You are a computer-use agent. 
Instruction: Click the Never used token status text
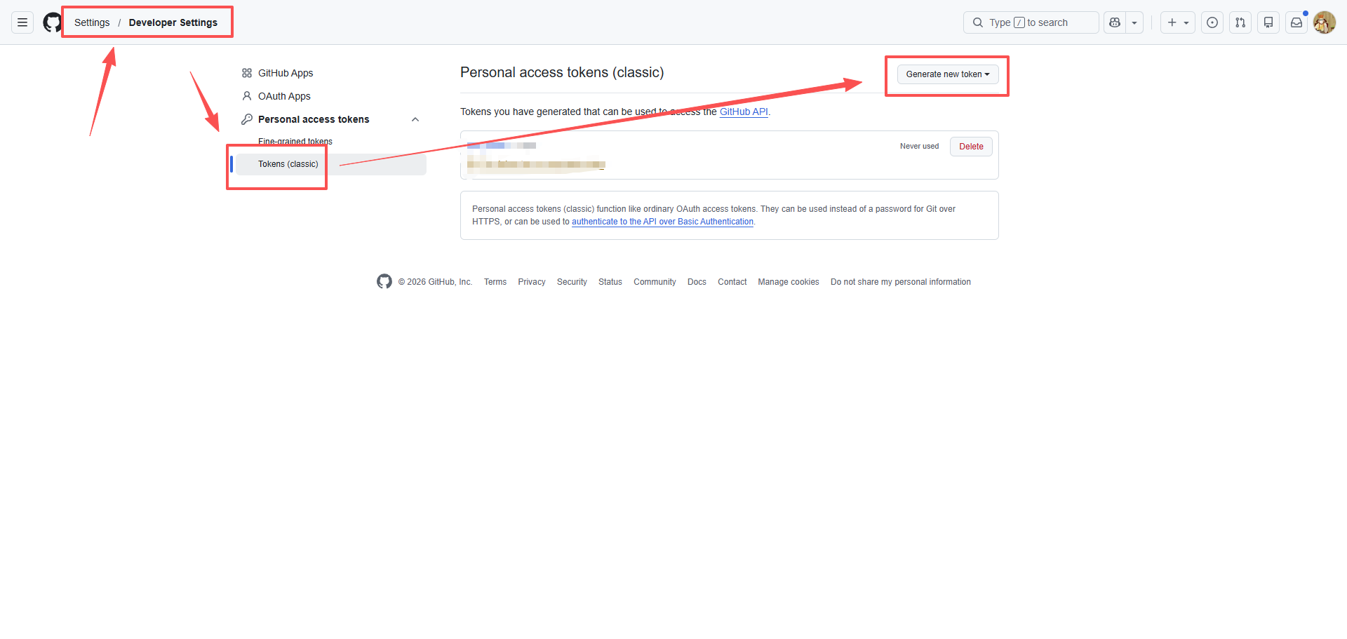919,147
